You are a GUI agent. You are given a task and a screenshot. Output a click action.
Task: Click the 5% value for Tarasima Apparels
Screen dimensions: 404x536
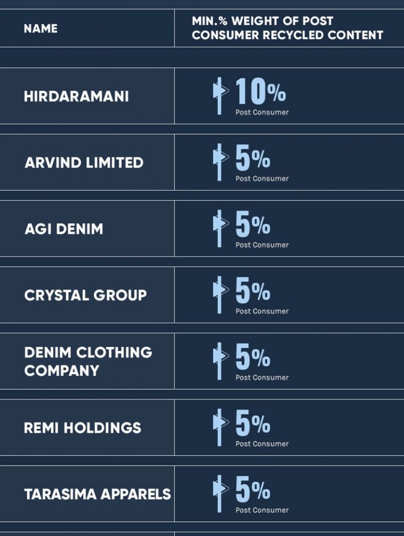[253, 489]
